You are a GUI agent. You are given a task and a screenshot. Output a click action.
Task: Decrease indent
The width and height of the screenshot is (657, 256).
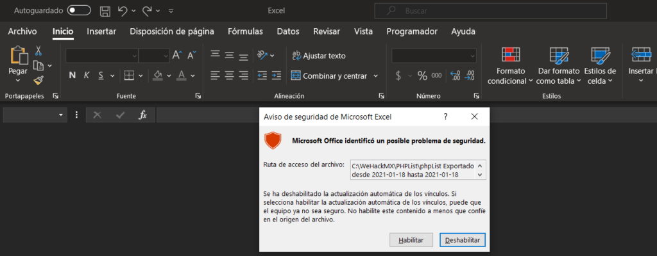pyautogui.click(x=262, y=76)
